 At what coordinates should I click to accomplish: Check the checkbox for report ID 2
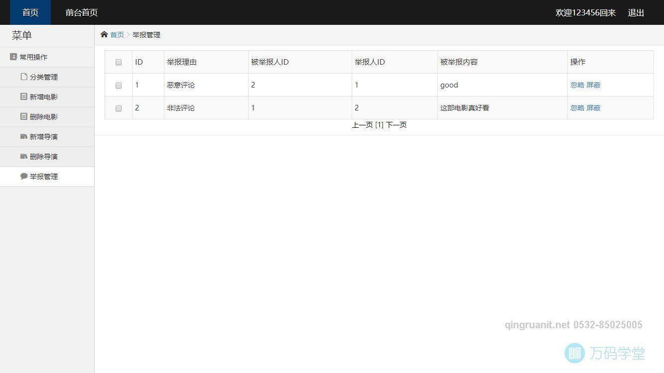pyautogui.click(x=118, y=108)
